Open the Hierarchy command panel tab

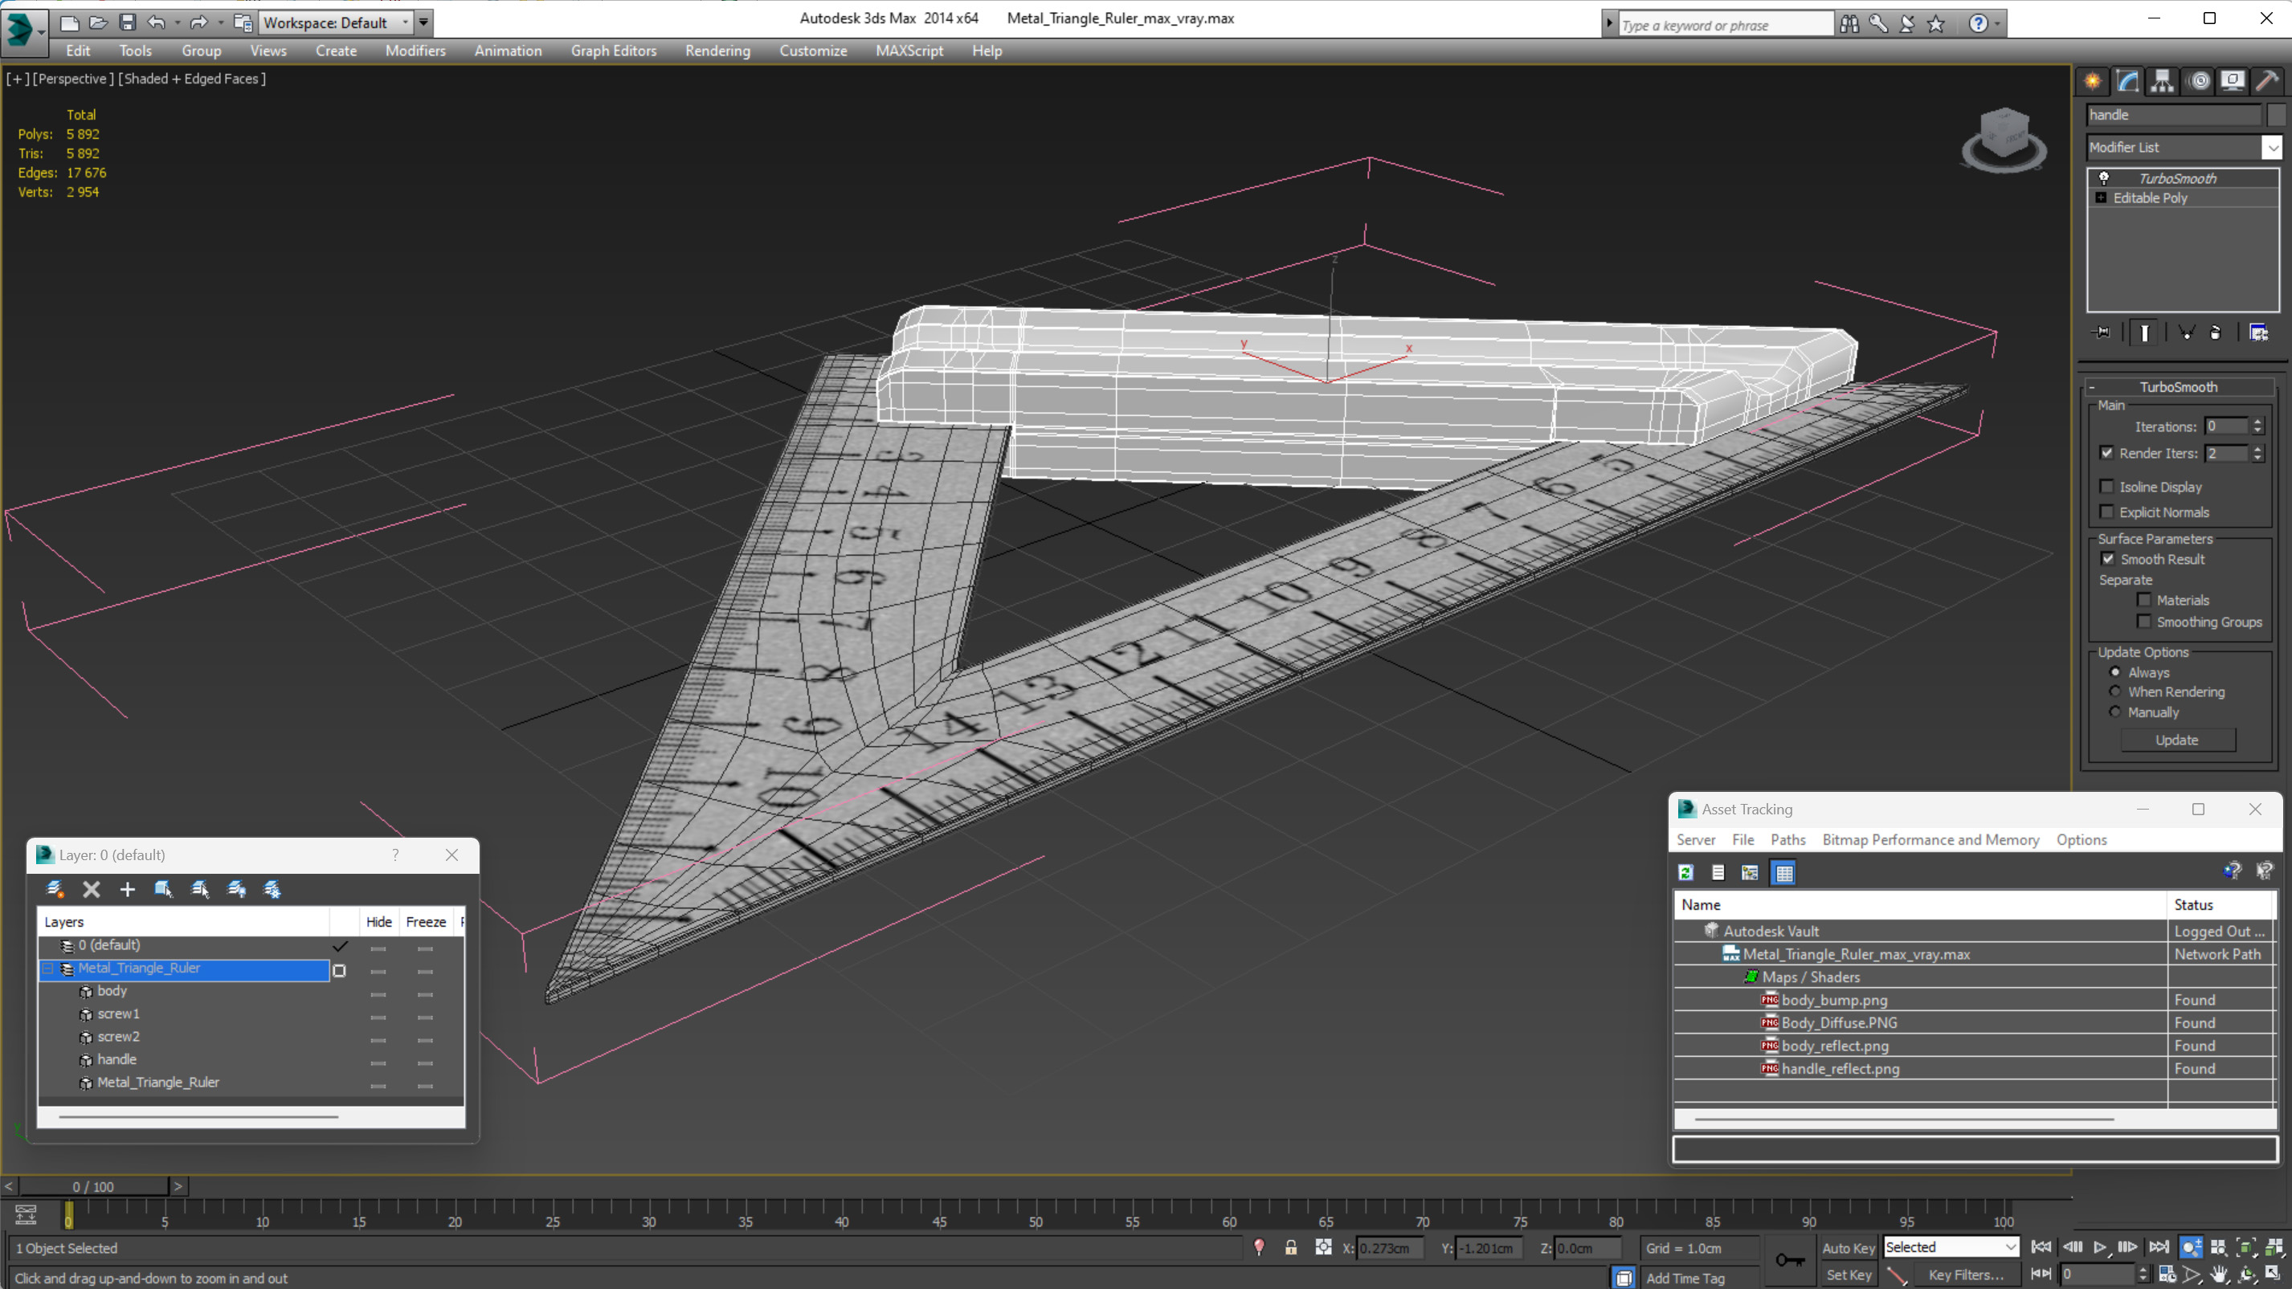(x=2162, y=82)
